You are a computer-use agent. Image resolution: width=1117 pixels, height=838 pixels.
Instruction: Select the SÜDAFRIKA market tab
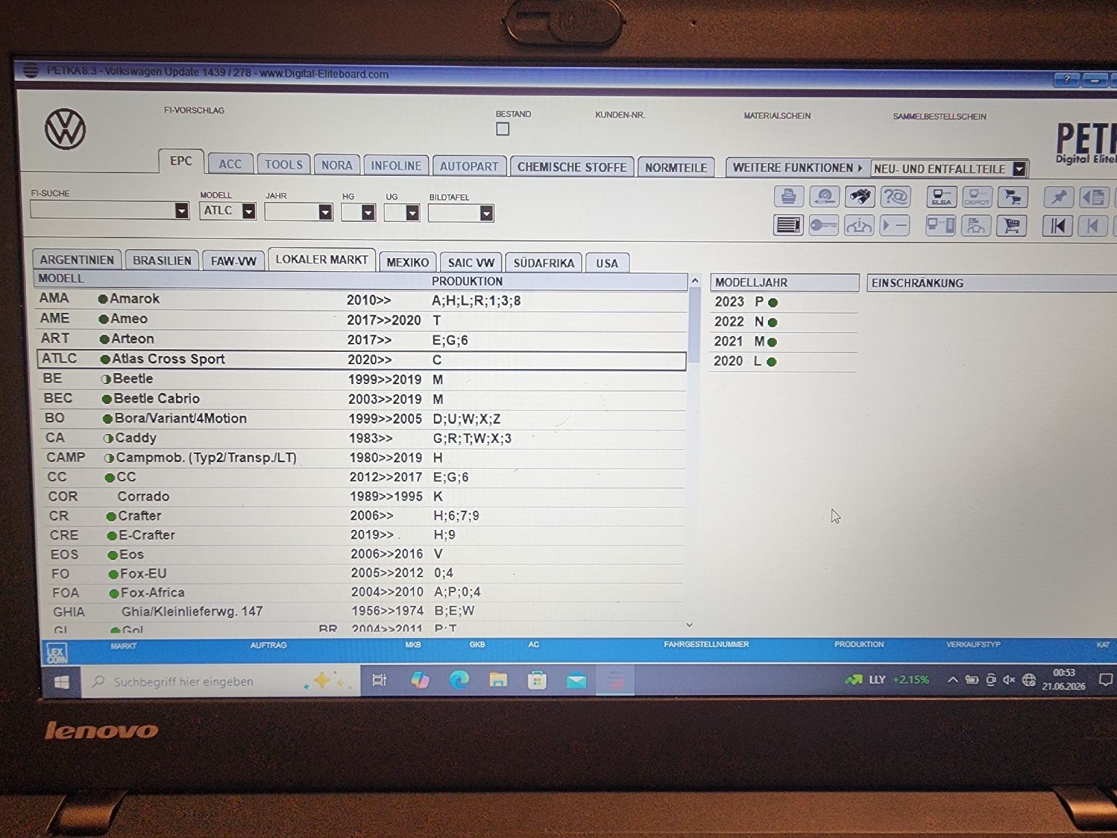coord(543,263)
